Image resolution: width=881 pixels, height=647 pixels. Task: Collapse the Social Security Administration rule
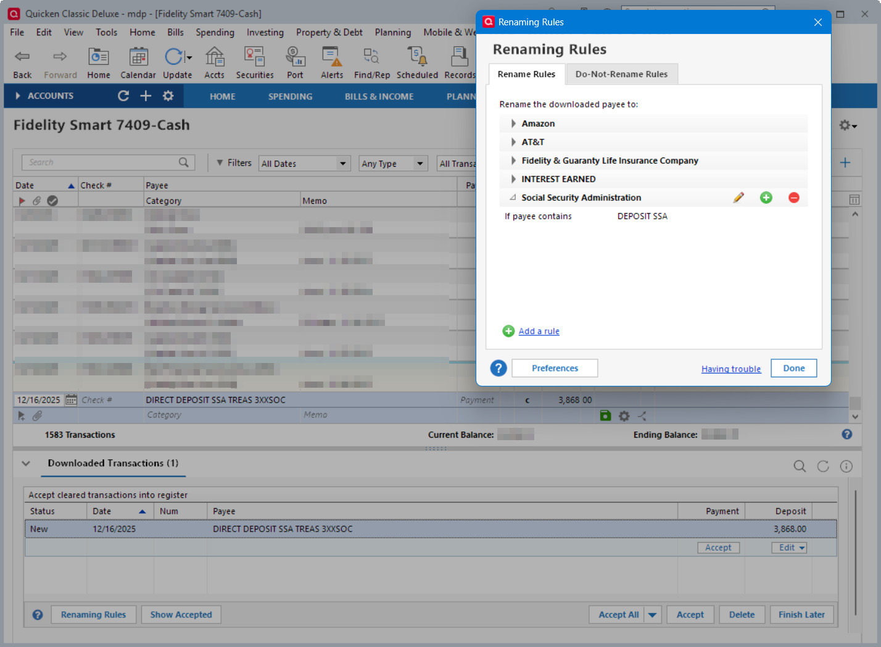(513, 198)
